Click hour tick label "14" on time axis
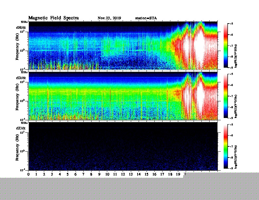259x200 pixels. [139, 174]
